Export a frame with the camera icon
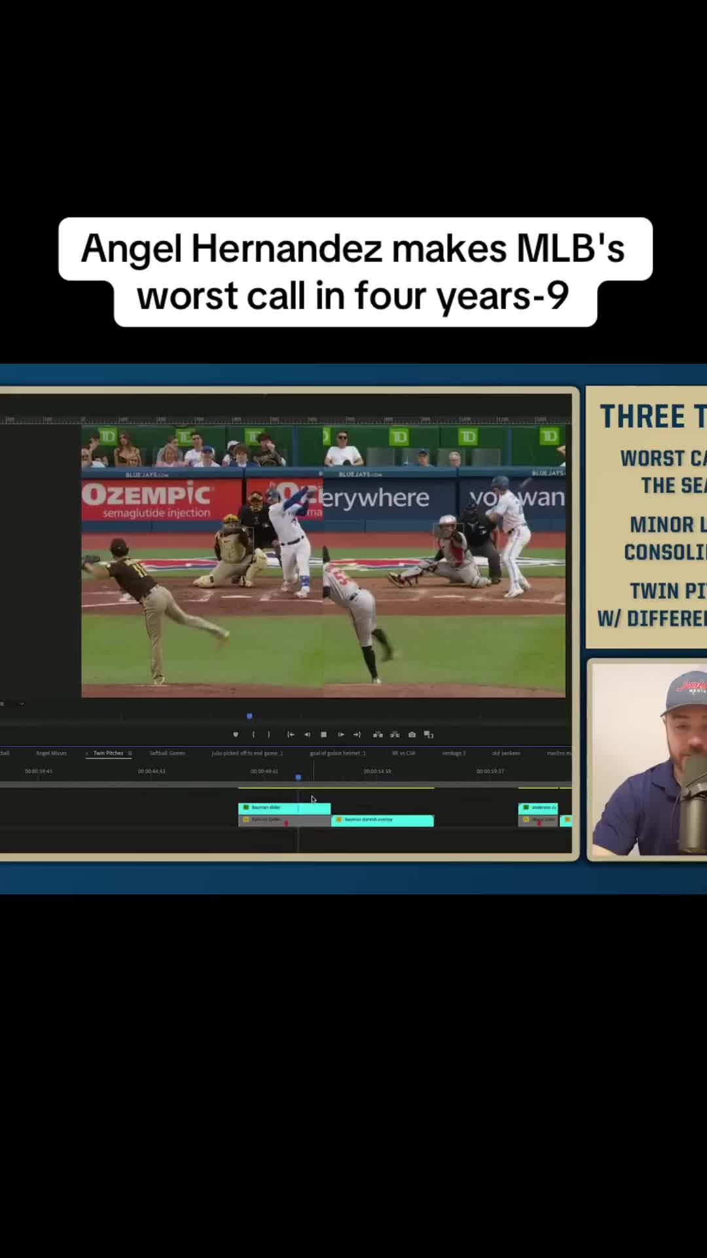Viewport: 707px width, 1258px height. coord(412,734)
